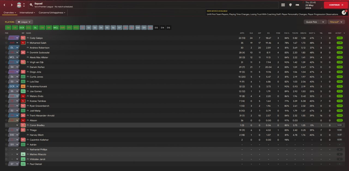Tick the select circle for Paul Glatzel

(x=6, y=164)
